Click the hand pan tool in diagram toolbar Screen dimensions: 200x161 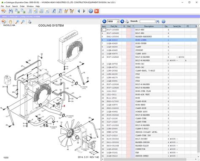pyautogui.click(x=10, y=22)
